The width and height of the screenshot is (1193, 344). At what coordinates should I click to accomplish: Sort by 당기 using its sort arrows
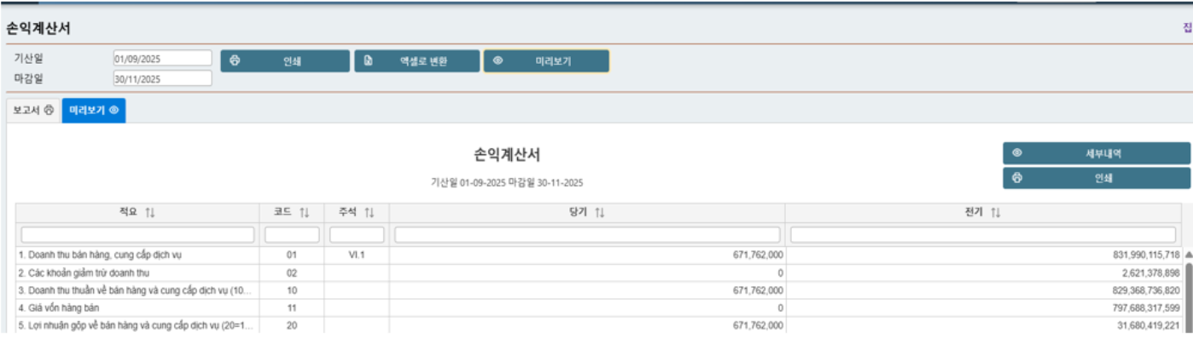click(x=599, y=212)
